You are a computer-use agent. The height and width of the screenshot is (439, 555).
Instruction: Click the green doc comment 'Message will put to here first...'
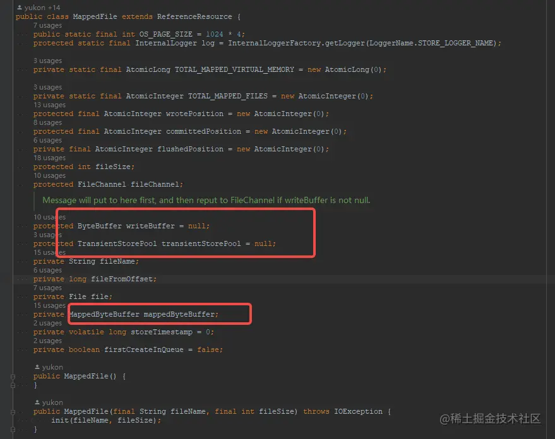[x=206, y=201]
